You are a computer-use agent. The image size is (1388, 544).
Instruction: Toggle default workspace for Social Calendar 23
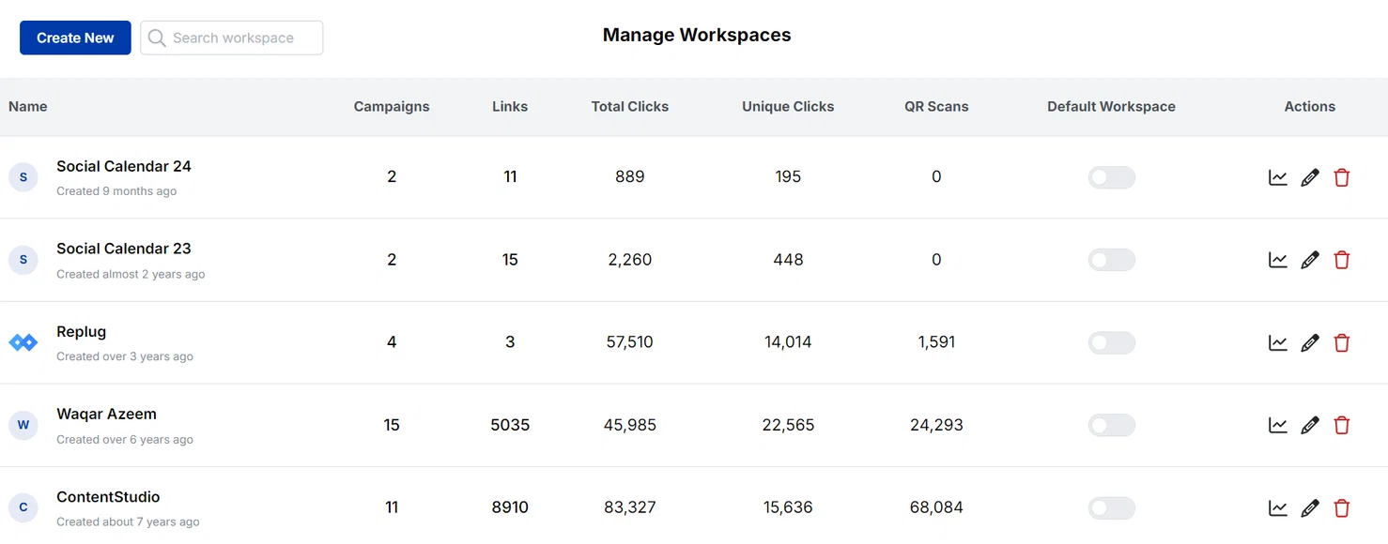(x=1112, y=260)
